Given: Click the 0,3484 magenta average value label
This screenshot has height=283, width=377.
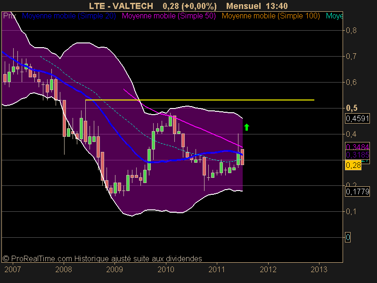Looking at the screenshot, I should click(357, 147).
